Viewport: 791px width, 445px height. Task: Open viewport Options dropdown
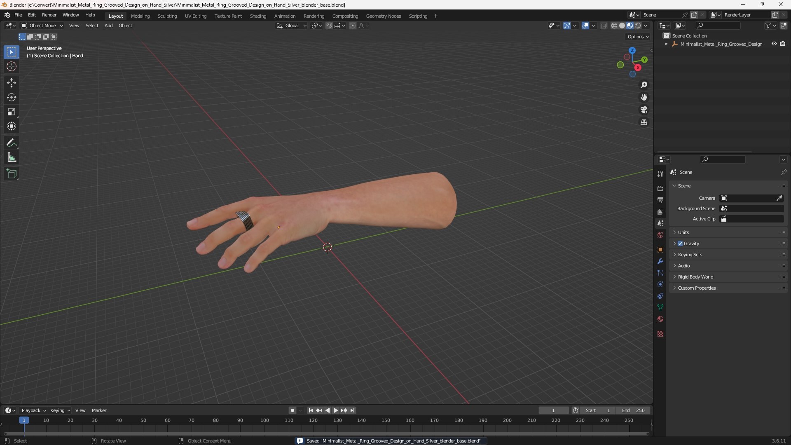638,37
